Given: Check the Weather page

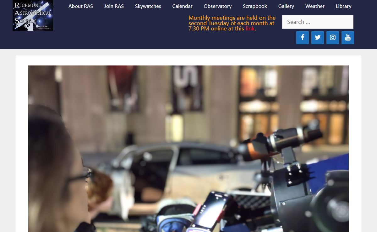Looking at the screenshot, I should tap(315, 6).
